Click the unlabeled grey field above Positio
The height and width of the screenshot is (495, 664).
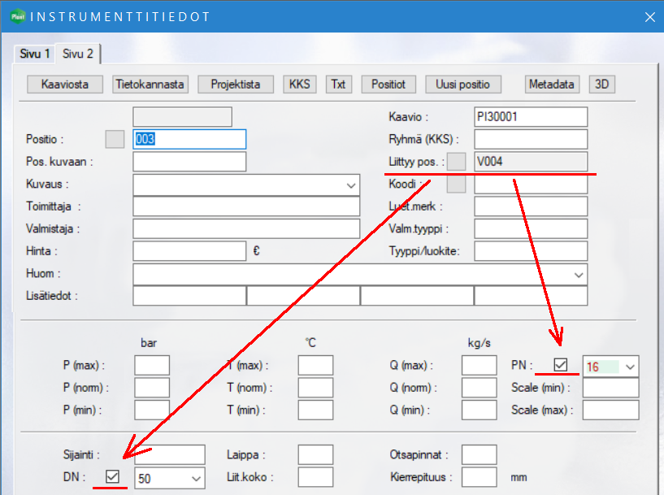click(x=183, y=117)
